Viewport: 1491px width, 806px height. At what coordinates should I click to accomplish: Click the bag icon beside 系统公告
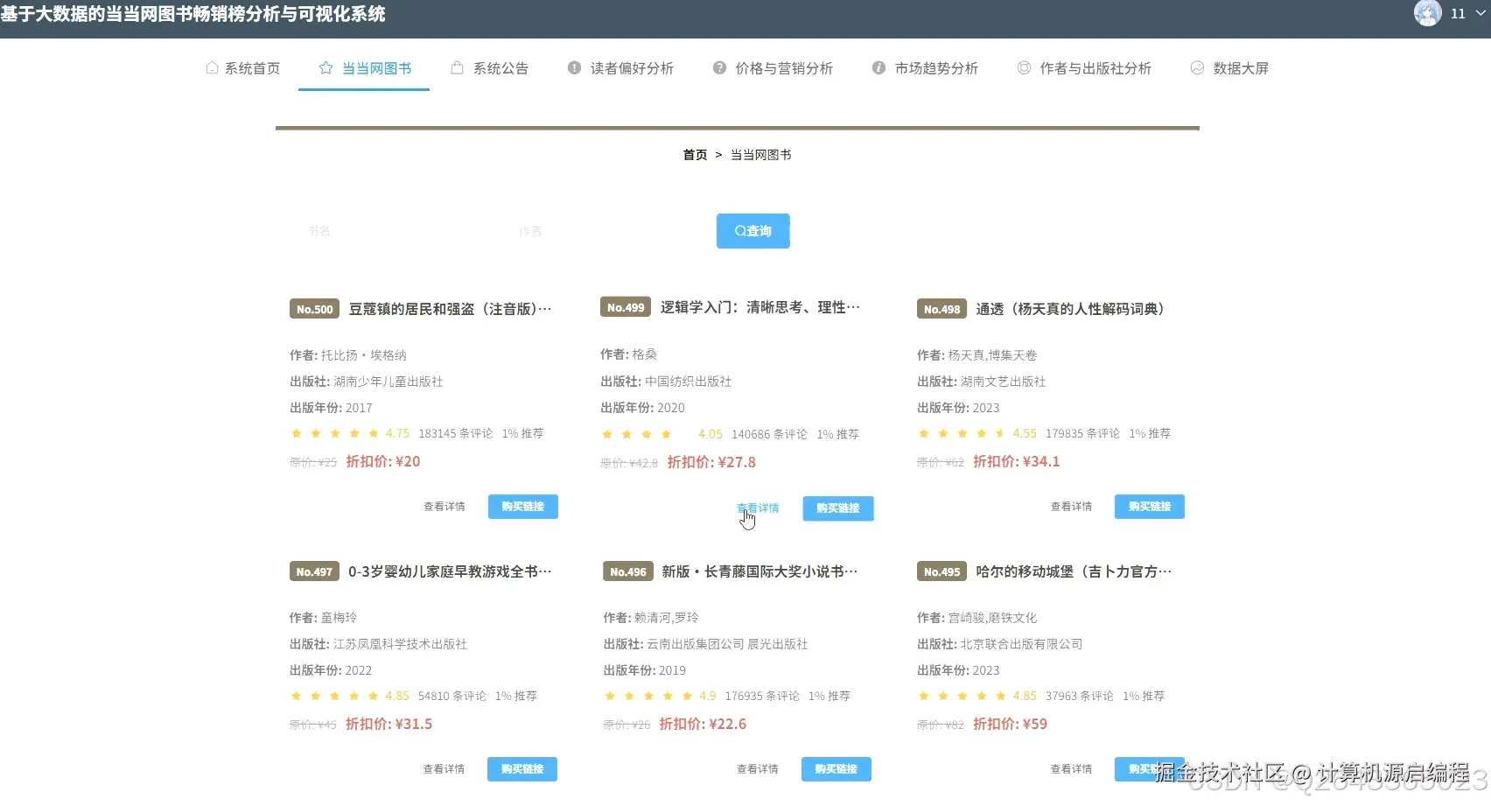(457, 67)
